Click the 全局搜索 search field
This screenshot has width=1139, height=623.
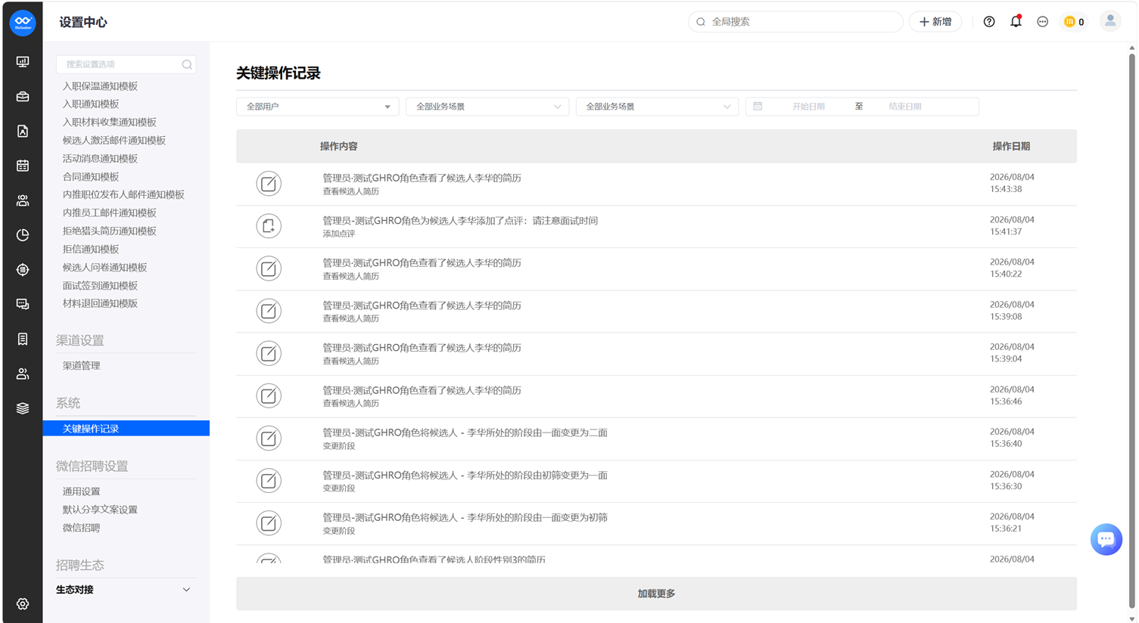(795, 22)
